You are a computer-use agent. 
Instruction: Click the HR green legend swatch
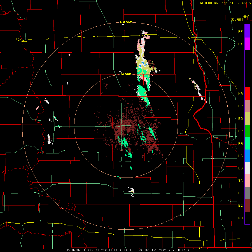[x=247, y=131]
